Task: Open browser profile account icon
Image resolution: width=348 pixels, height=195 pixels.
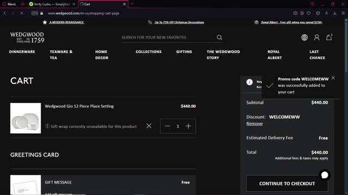Action: [326, 13]
